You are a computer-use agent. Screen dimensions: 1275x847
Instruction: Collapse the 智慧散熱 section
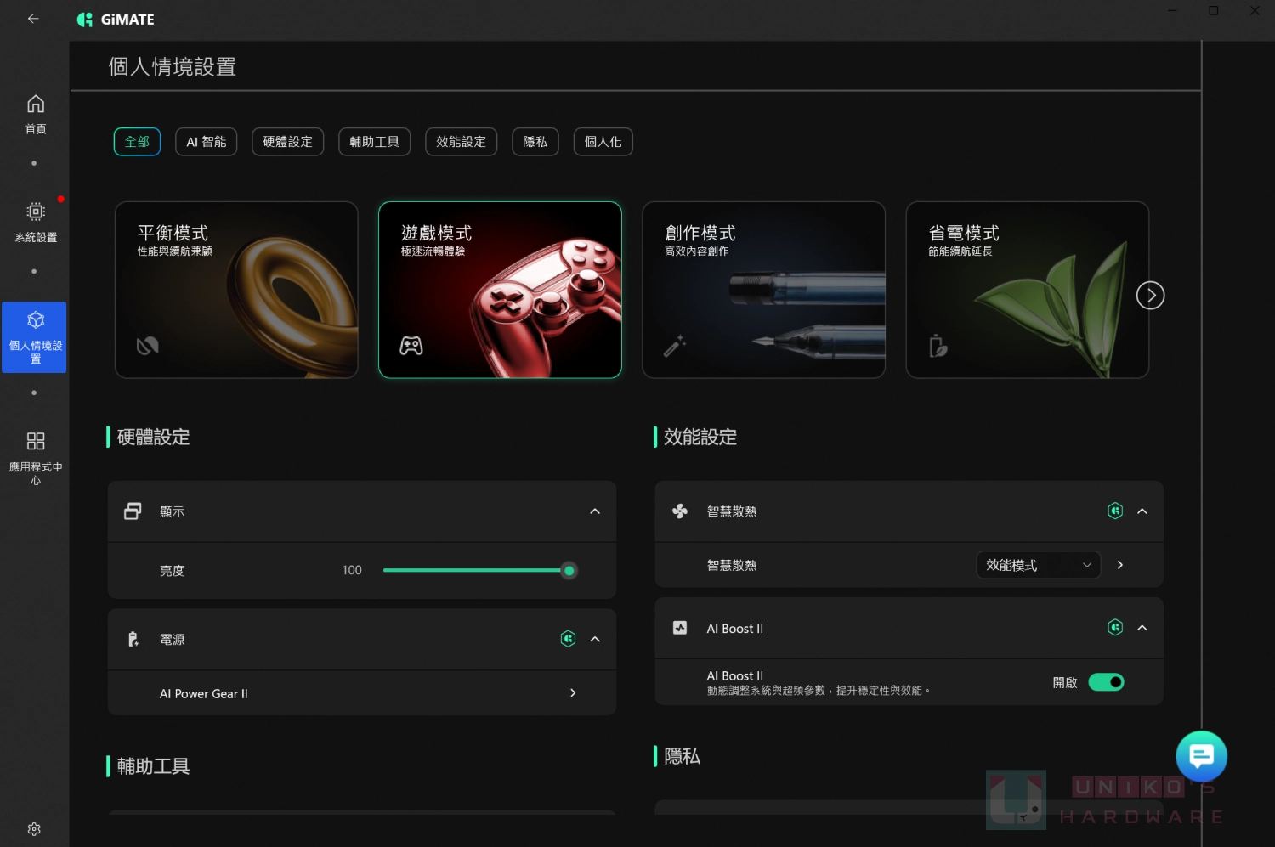1142,511
